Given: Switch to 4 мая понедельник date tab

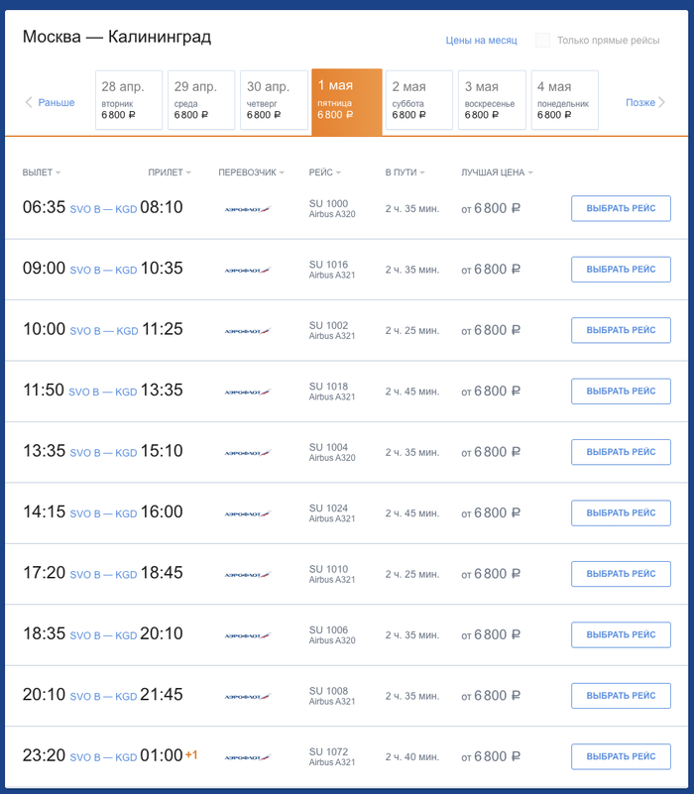Looking at the screenshot, I should coord(564,100).
